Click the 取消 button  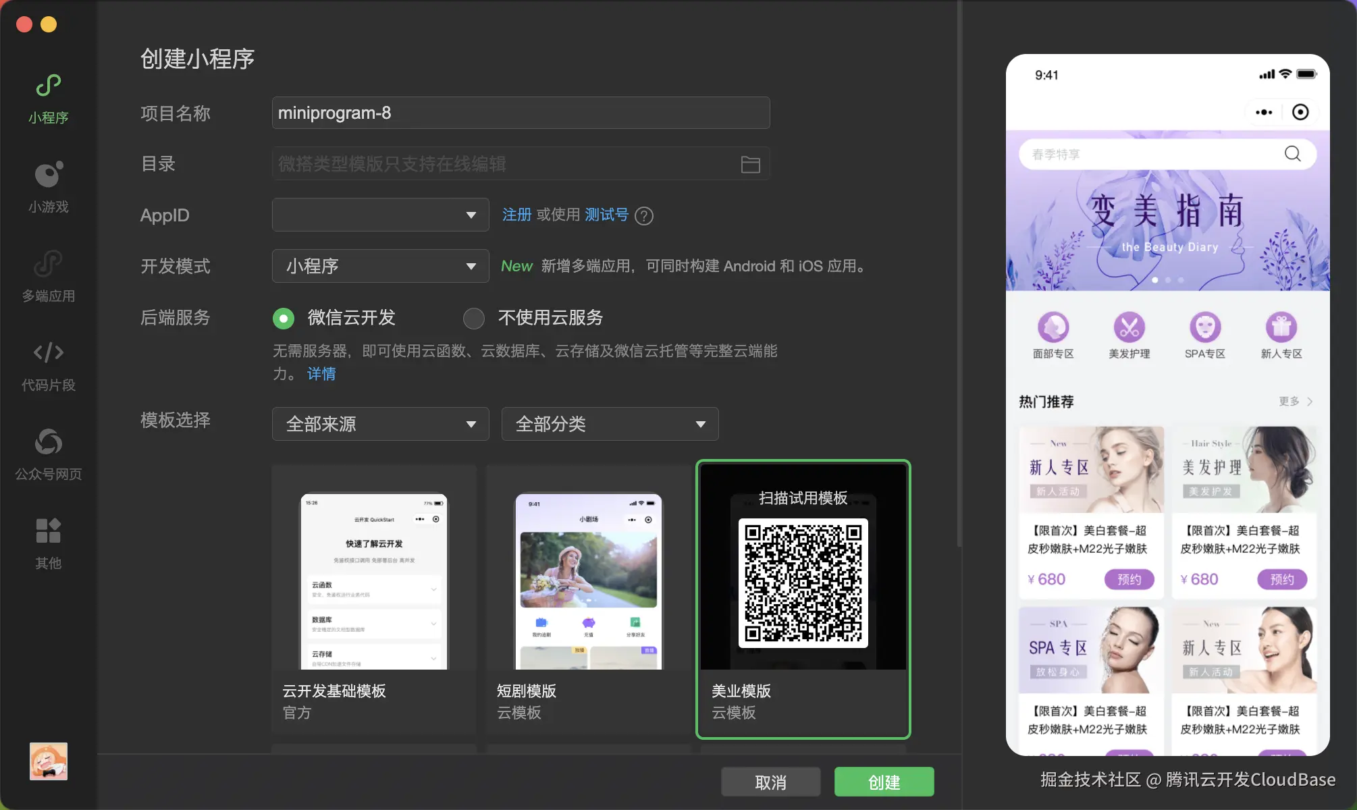(770, 782)
